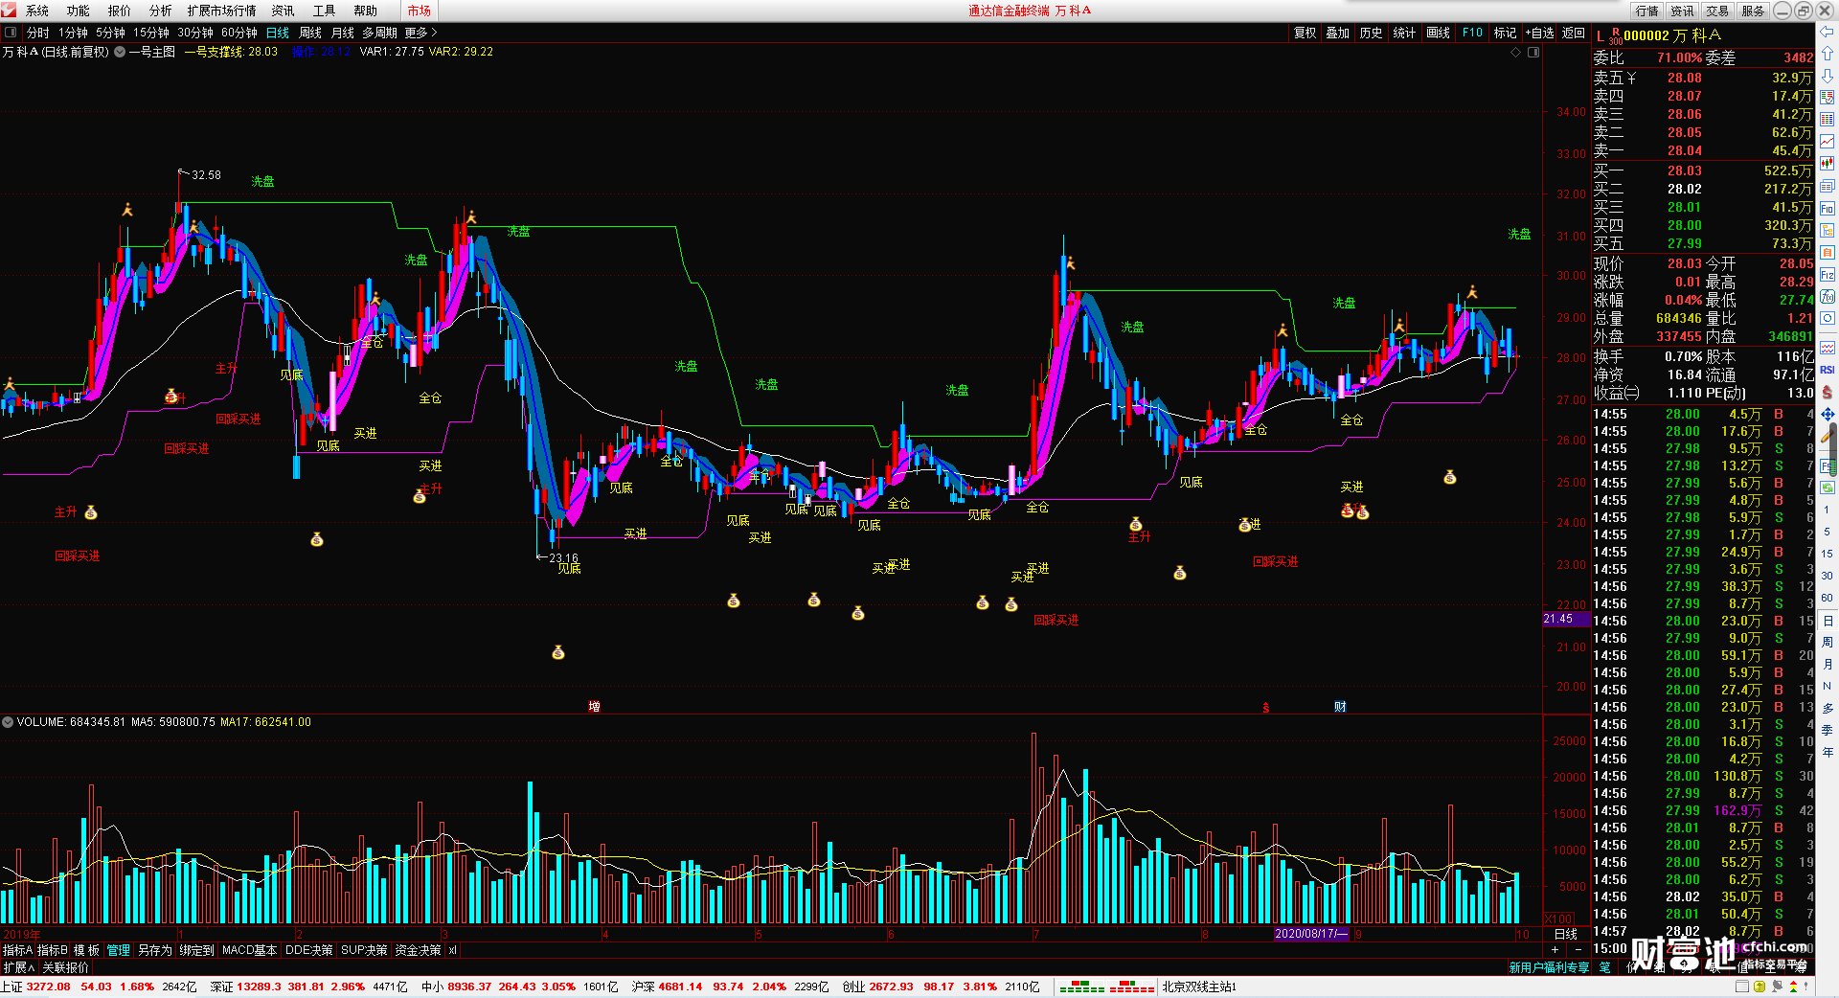The width and height of the screenshot is (1839, 998).
Task: Click the PE(动) type selector
Action: 1726,393
